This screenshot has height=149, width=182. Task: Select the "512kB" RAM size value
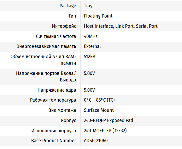tap(89, 57)
